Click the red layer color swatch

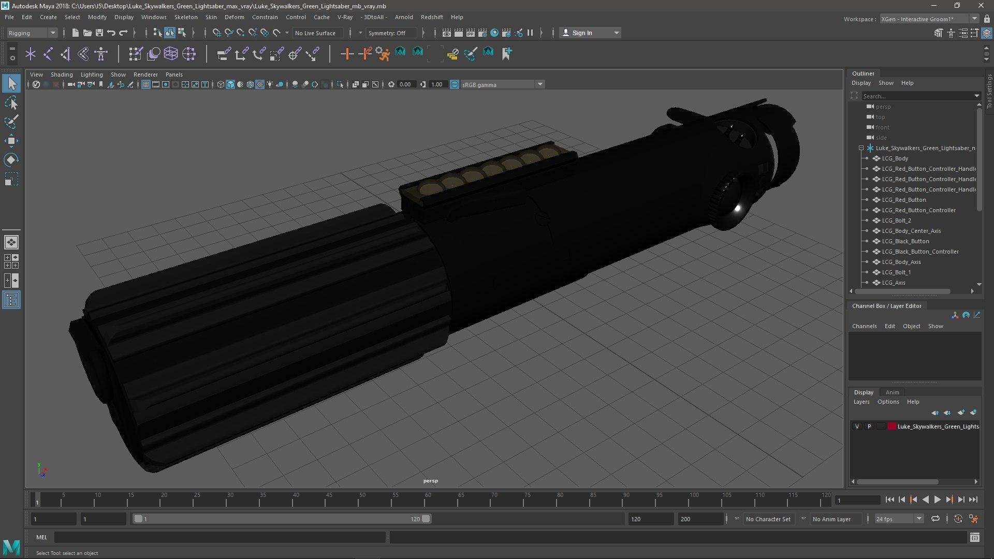point(892,426)
